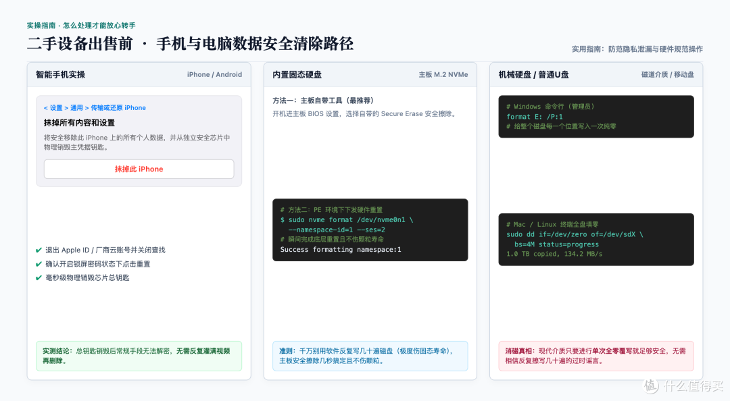Click the --namespace-id=1 --ses=2 line

click(337, 230)
